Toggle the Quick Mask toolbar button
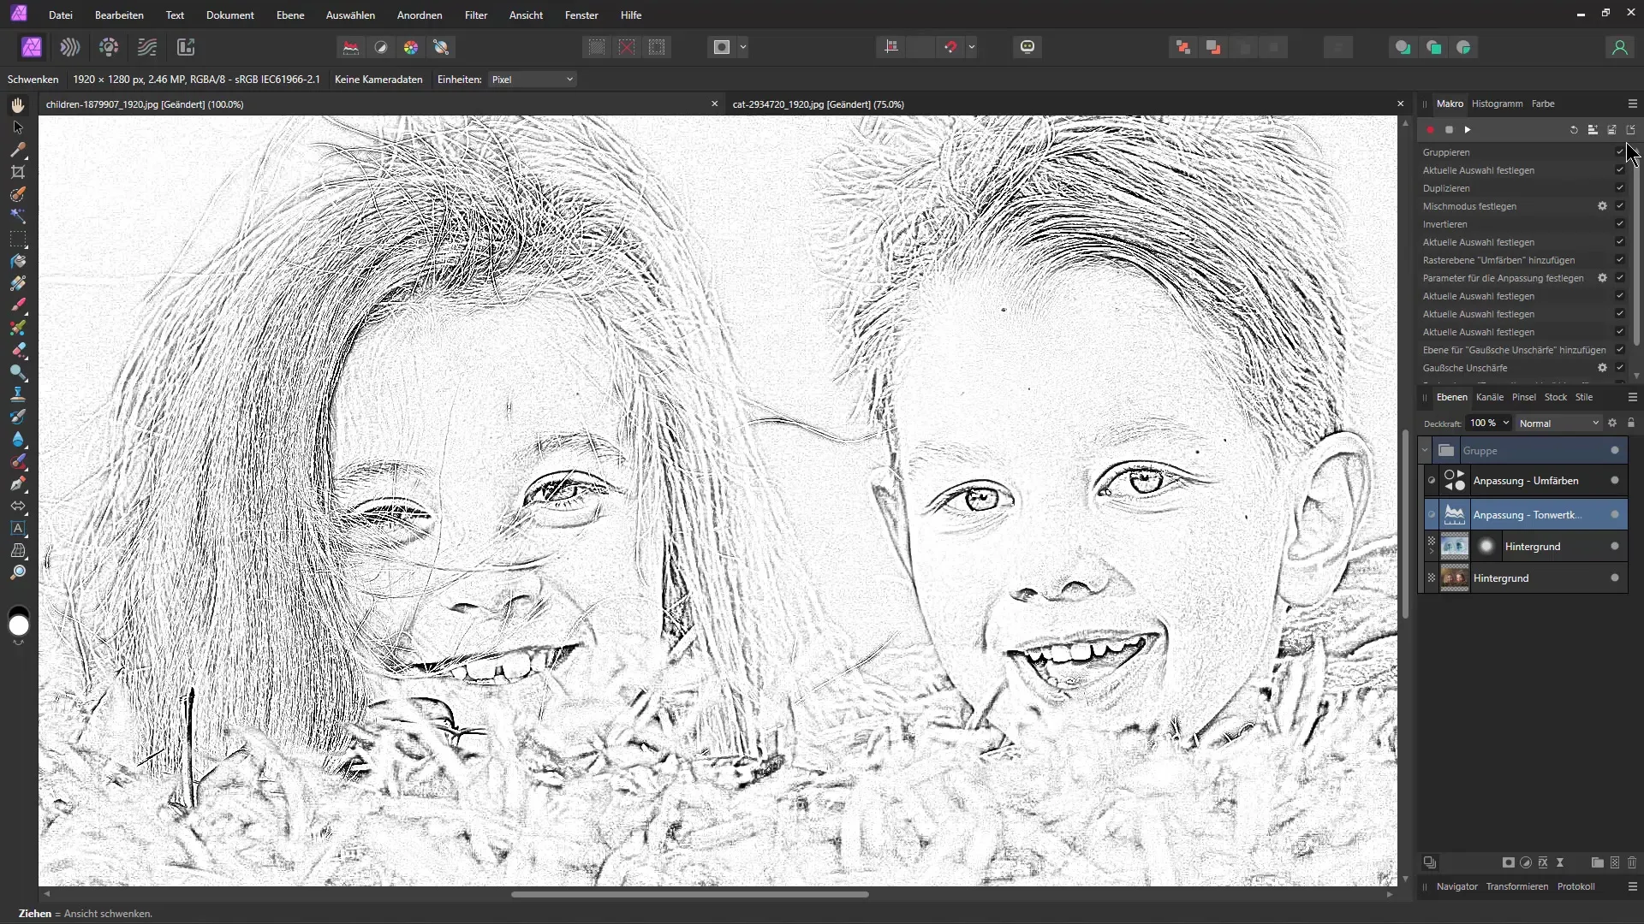 click(x=722, y=47)
